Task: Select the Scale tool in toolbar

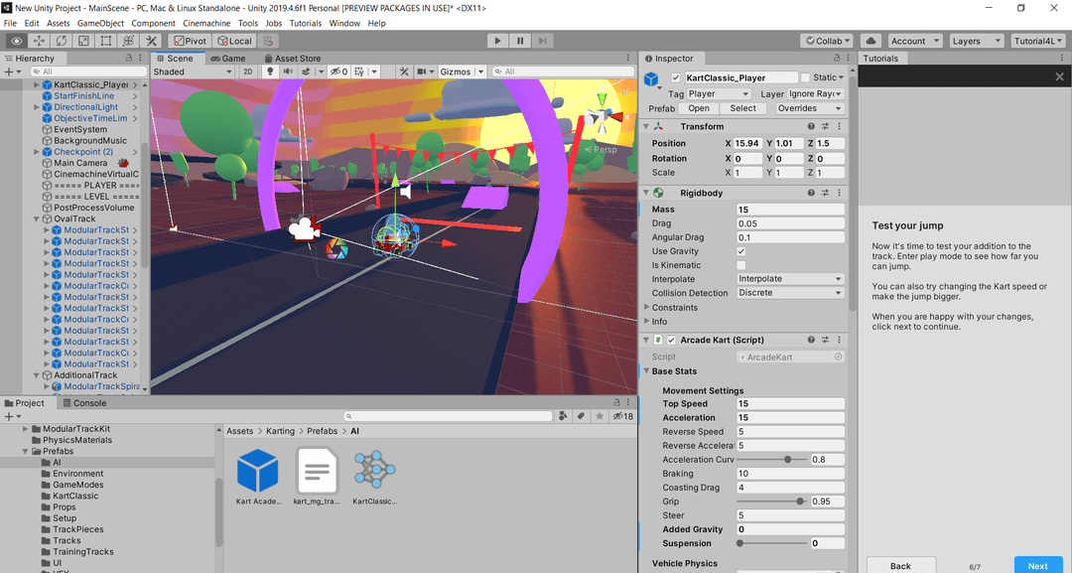Action: [83, 41]
